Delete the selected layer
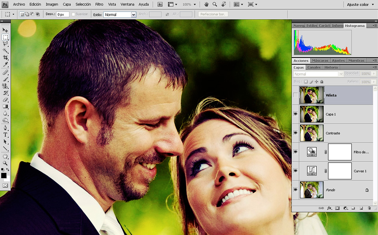This screenshot has height=235, width=378. tap(369, 208)
